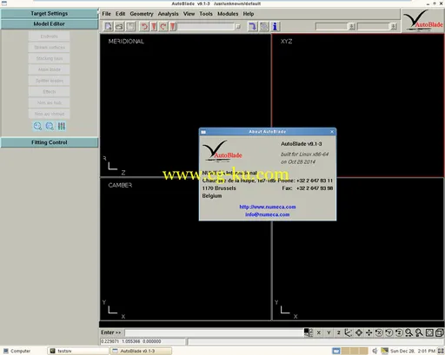
Task: Click the date and time in the taskbar
Action: 413,351
